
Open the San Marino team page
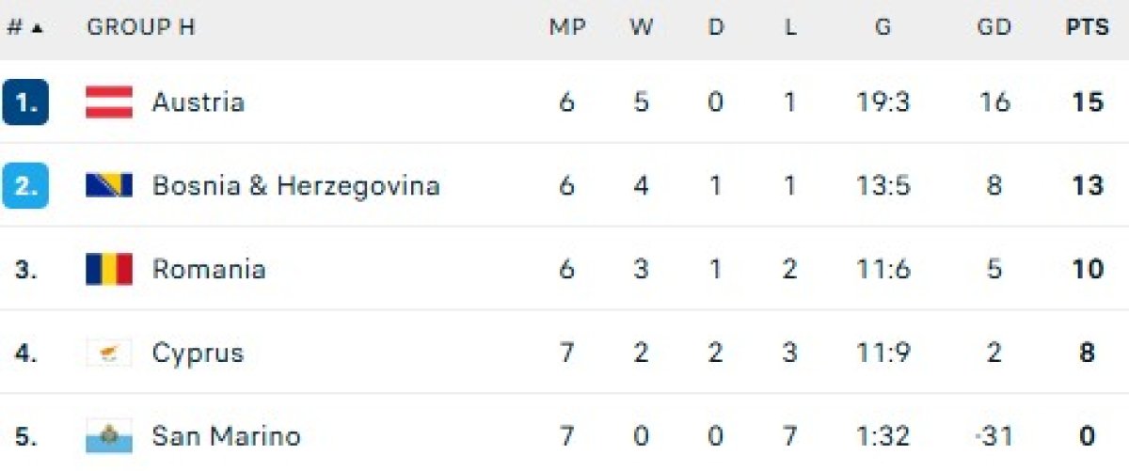coord(226,436)
